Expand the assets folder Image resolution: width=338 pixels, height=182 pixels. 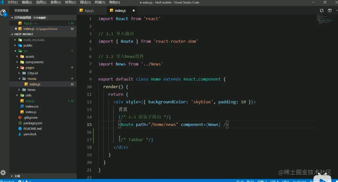[17, 56]
